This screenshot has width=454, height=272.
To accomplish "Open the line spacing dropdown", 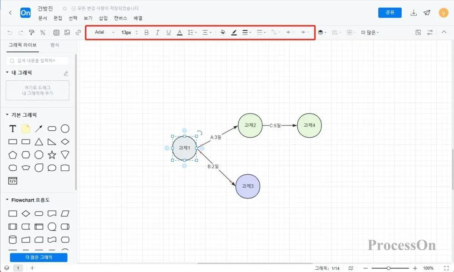I will point(192,32).
